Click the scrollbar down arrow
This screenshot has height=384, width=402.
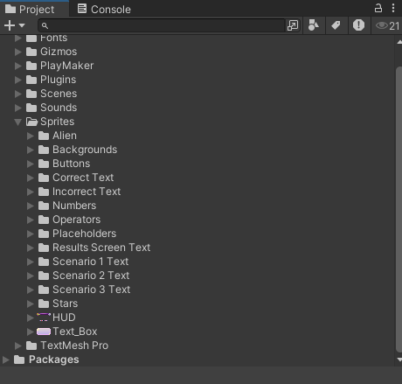click(399, 360)
